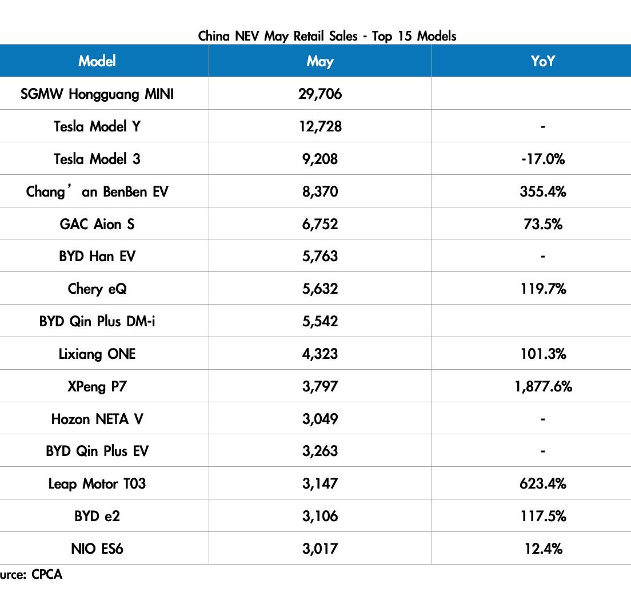Click the BYD Qin Plus DM-i cell
The width and height of the screenshot is (631, 608).
(97, 321)
